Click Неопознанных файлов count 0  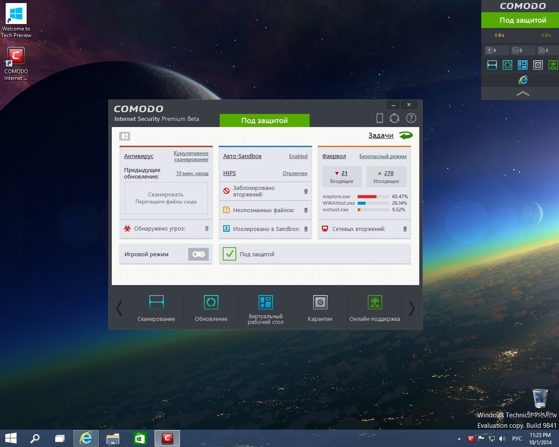pos(306,210)
